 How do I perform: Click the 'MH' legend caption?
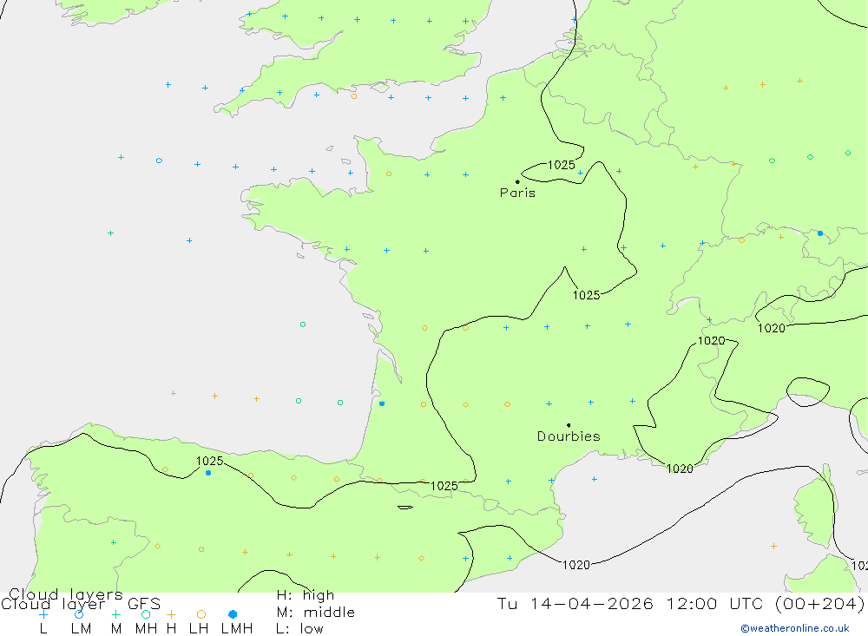[146, 629]
